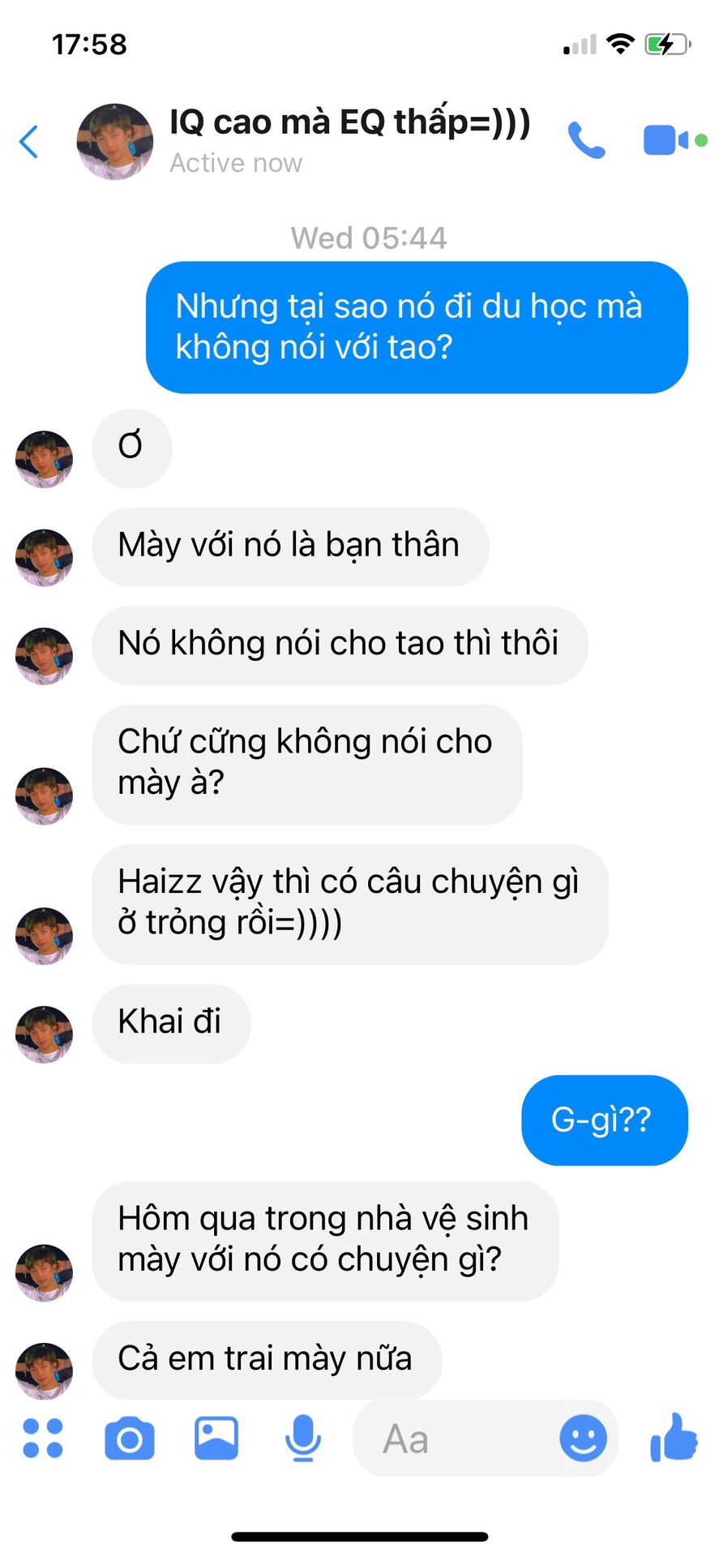
Task: Tap the back arrow to leave chat
Action: (29, 142)
